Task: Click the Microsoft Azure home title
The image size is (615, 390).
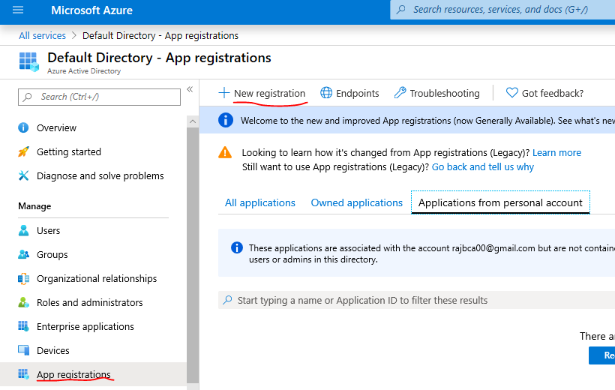Action: (x=91, y=10)
